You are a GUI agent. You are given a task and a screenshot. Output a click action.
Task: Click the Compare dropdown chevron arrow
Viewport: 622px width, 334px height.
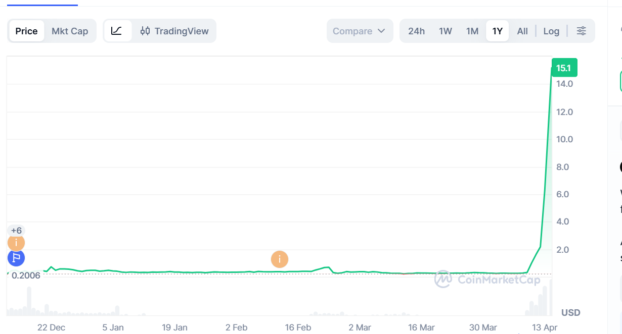[381, 31]
